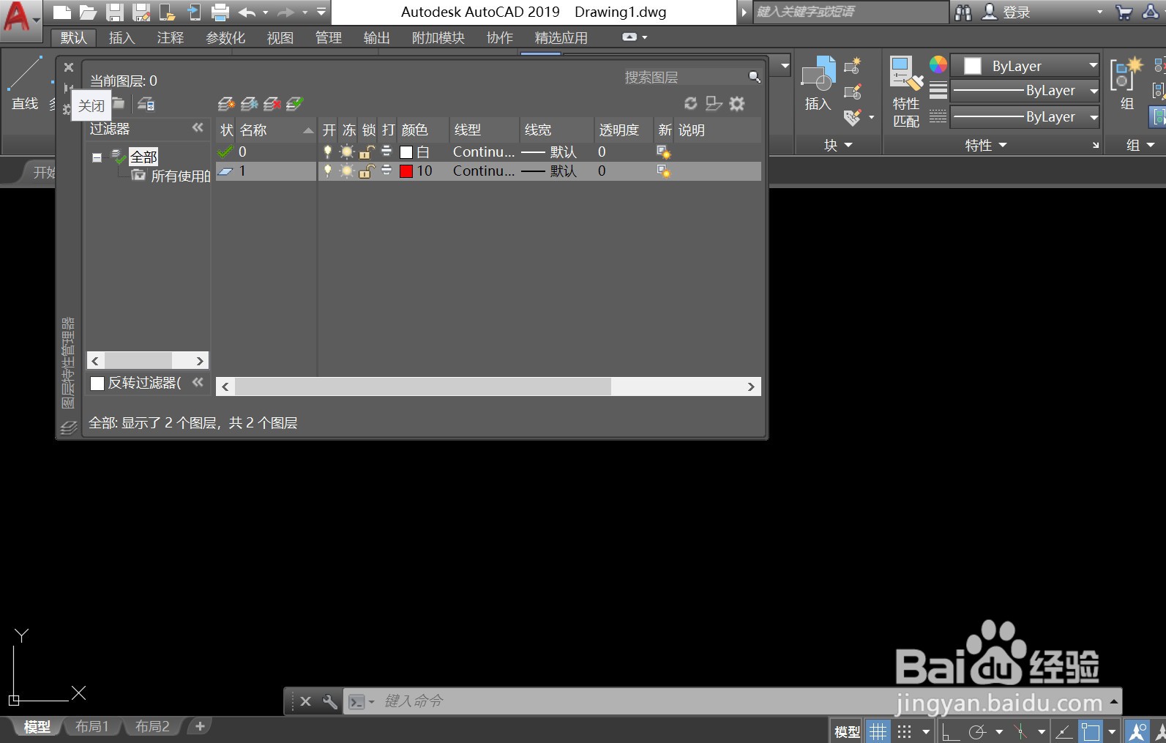1166x743 pixels.
Task: Click the command line close X button
Action: (x=306, y=701)
